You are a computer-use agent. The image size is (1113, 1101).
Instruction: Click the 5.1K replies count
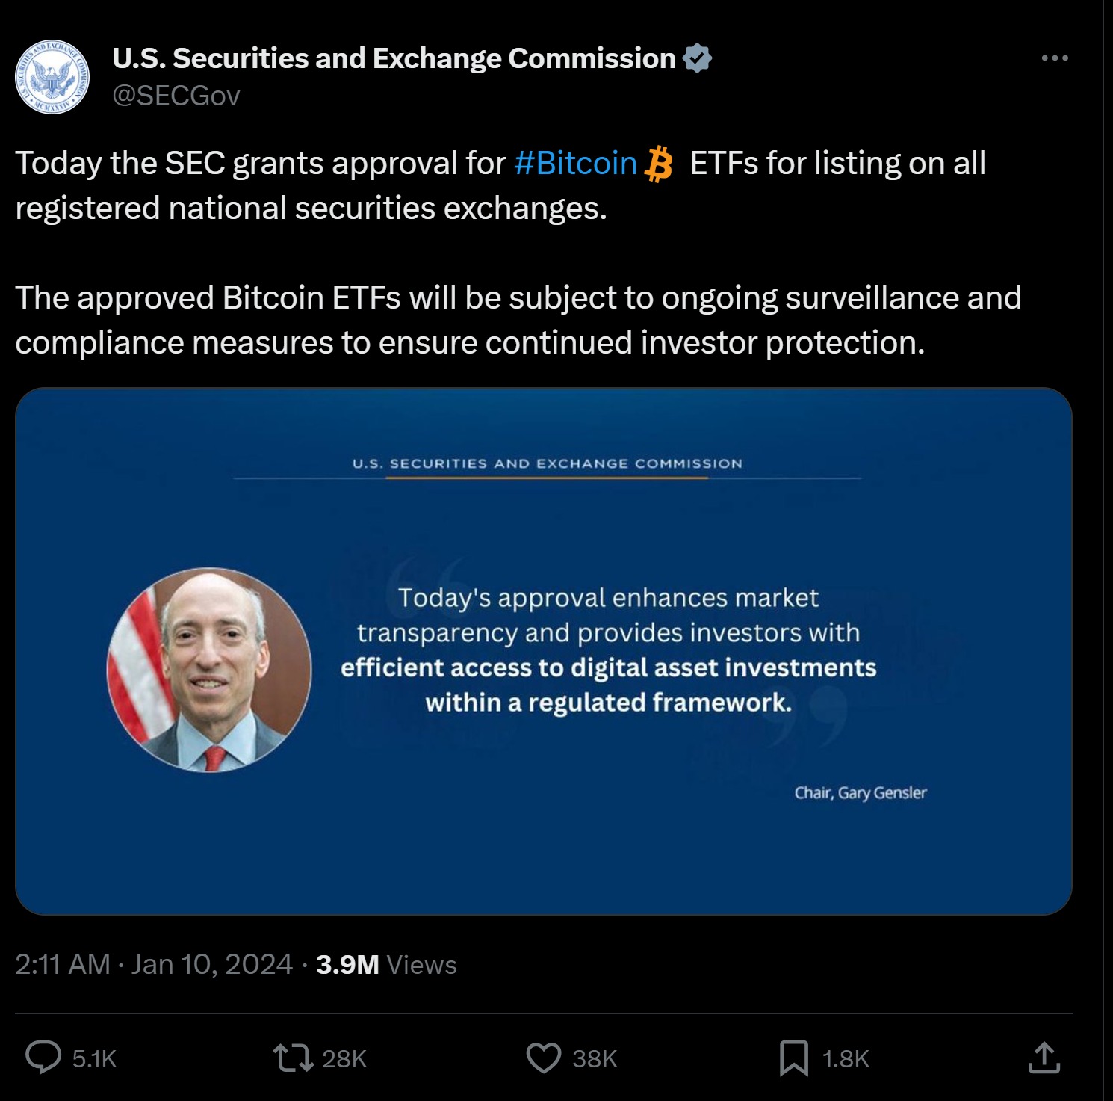tap(93, 1058)
